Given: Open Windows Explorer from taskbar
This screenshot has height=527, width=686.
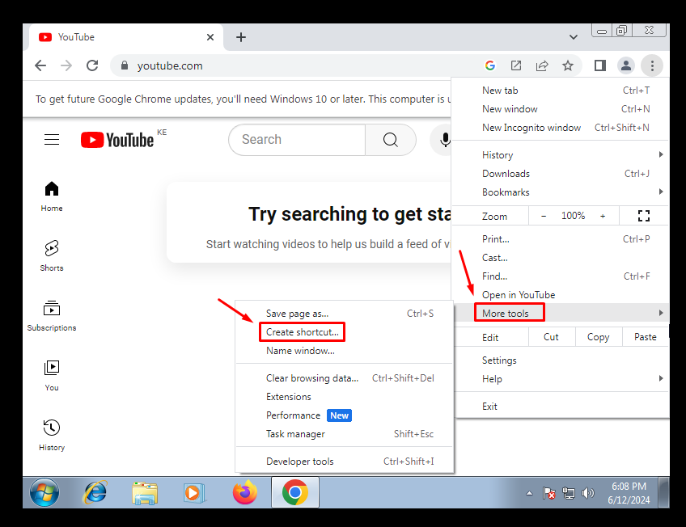Looking at the screenshot, I should (145, 493).
